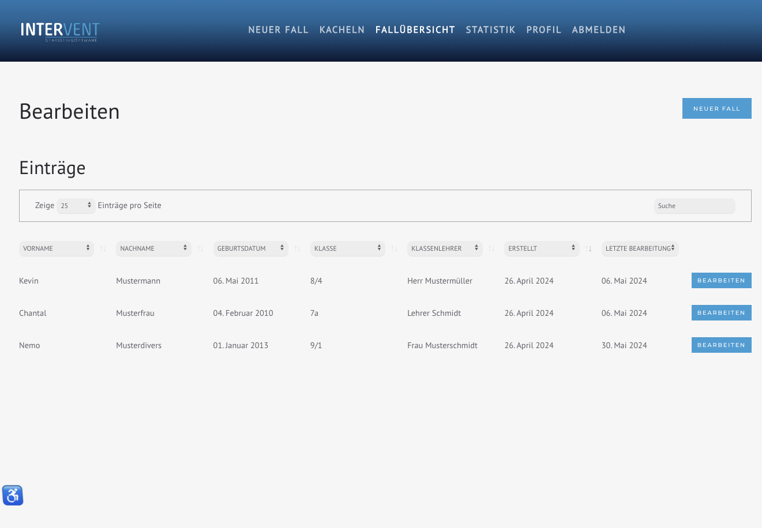Image resolution: width=762 pixels, height=528 pixels.
Task: Click sort arrows icon next to Klasse
Action: [x=395, y=248]
